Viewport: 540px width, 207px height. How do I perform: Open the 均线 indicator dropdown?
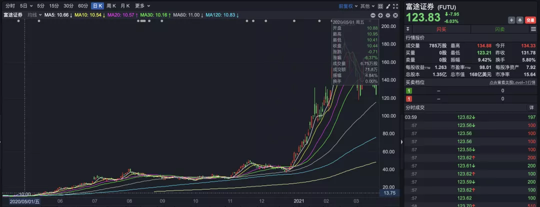tap(35, 15)
